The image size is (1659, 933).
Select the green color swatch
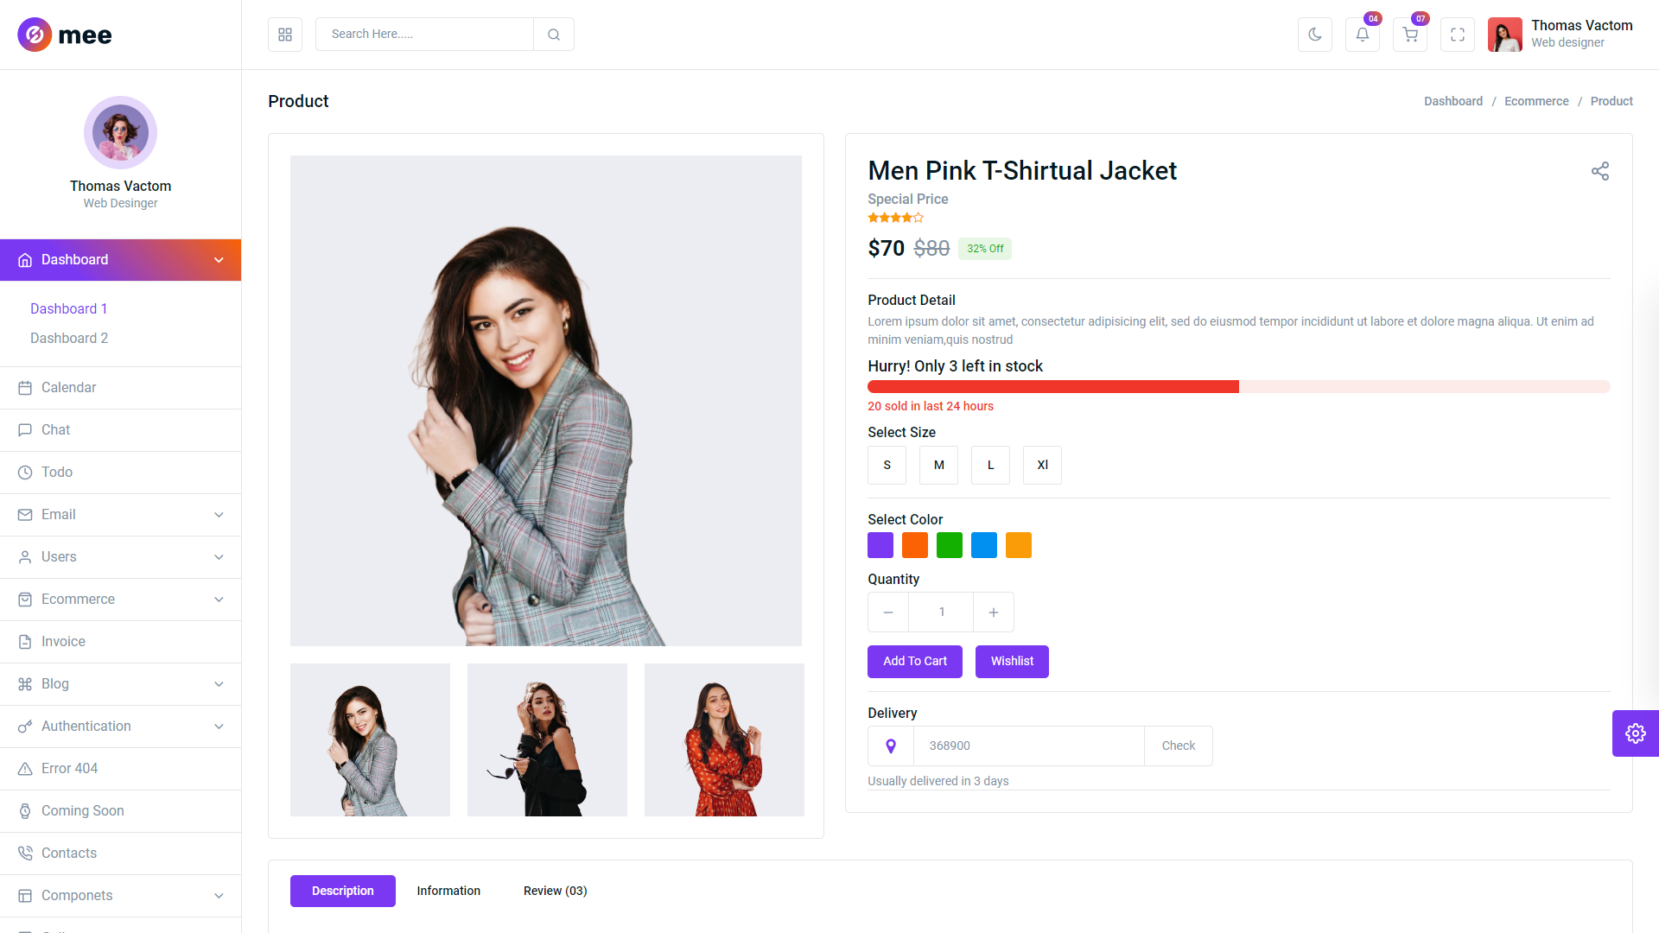[949, 545]
